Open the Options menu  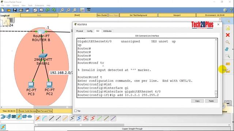pos(16,5)
